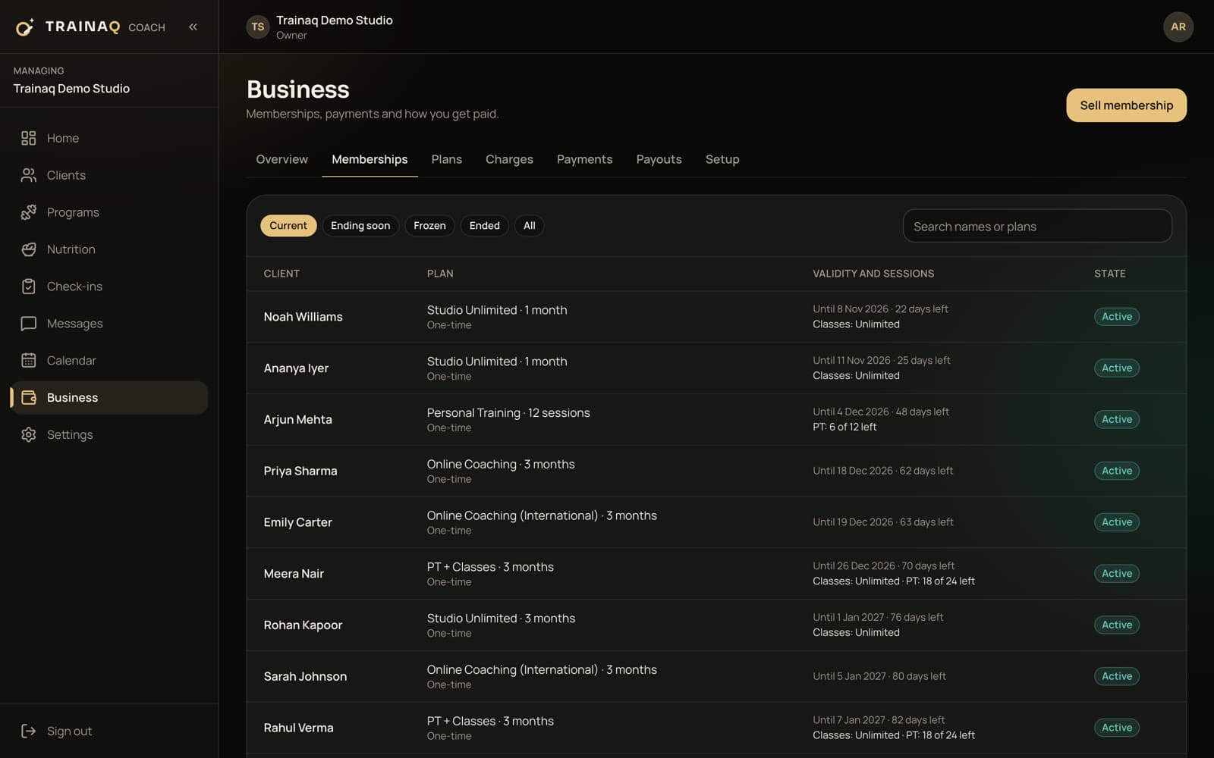Image resolution: width=1214 pixels, height=758 pixels.
Task: Show Frozen memberships
Action: pyautogui.click(x=429, y=226)
